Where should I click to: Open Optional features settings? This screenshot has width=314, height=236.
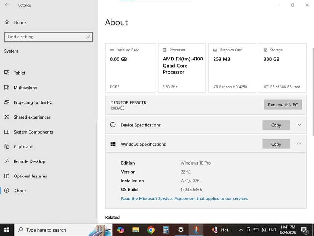(x=30, y=176)
